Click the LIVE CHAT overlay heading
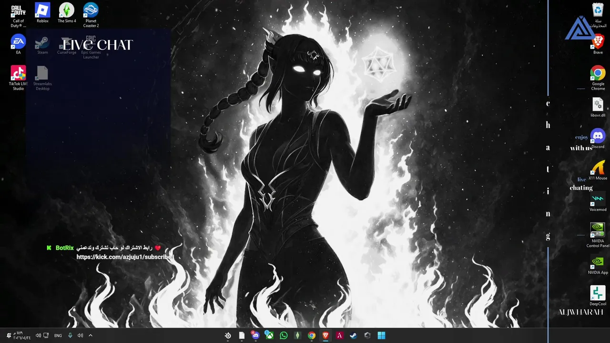This screenshot has width=610, height=343. coord(97,45)
